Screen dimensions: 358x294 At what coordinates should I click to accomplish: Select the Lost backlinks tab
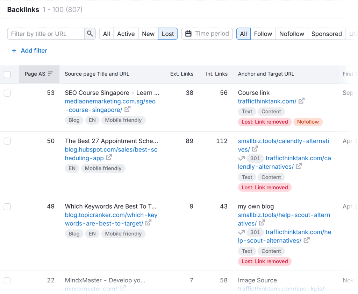click(168, 34)
